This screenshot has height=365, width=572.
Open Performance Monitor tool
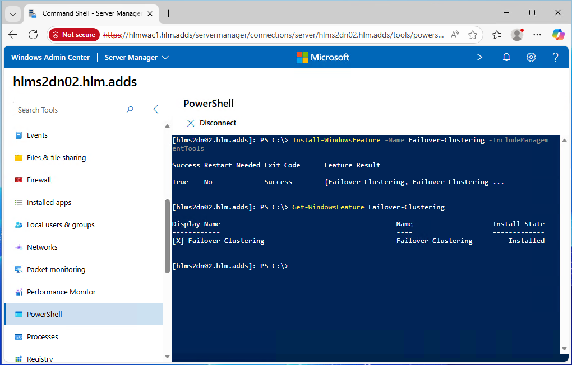(61, 292)
